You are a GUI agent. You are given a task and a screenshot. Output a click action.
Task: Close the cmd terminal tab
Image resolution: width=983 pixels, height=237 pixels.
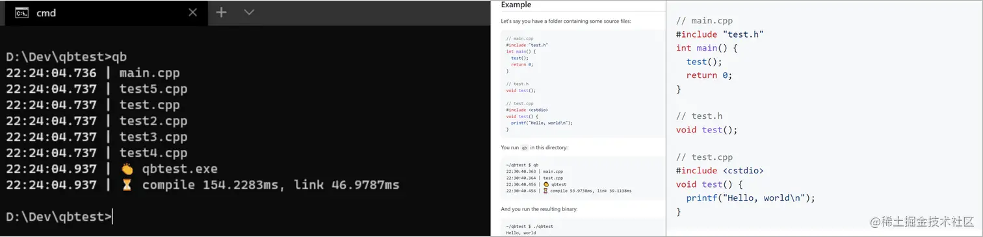coord(192,12)
